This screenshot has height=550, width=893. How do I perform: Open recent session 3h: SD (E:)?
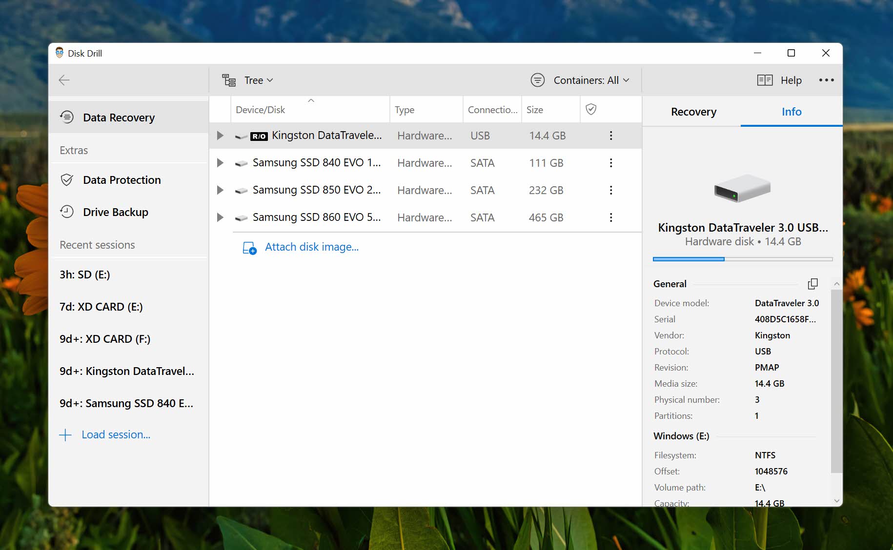click(129, 275)
